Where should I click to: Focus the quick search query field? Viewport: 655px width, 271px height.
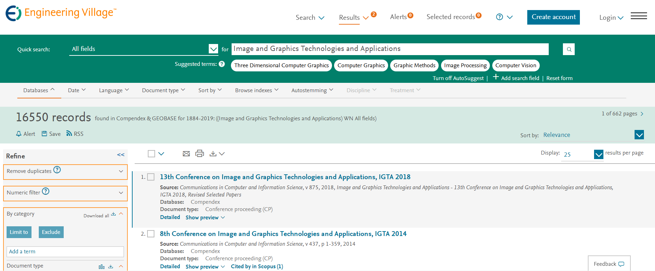[390, 49]
